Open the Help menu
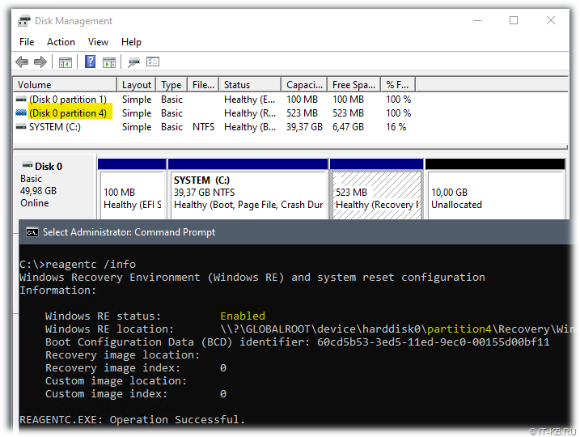The image size is (580, 437). (131, 42)
